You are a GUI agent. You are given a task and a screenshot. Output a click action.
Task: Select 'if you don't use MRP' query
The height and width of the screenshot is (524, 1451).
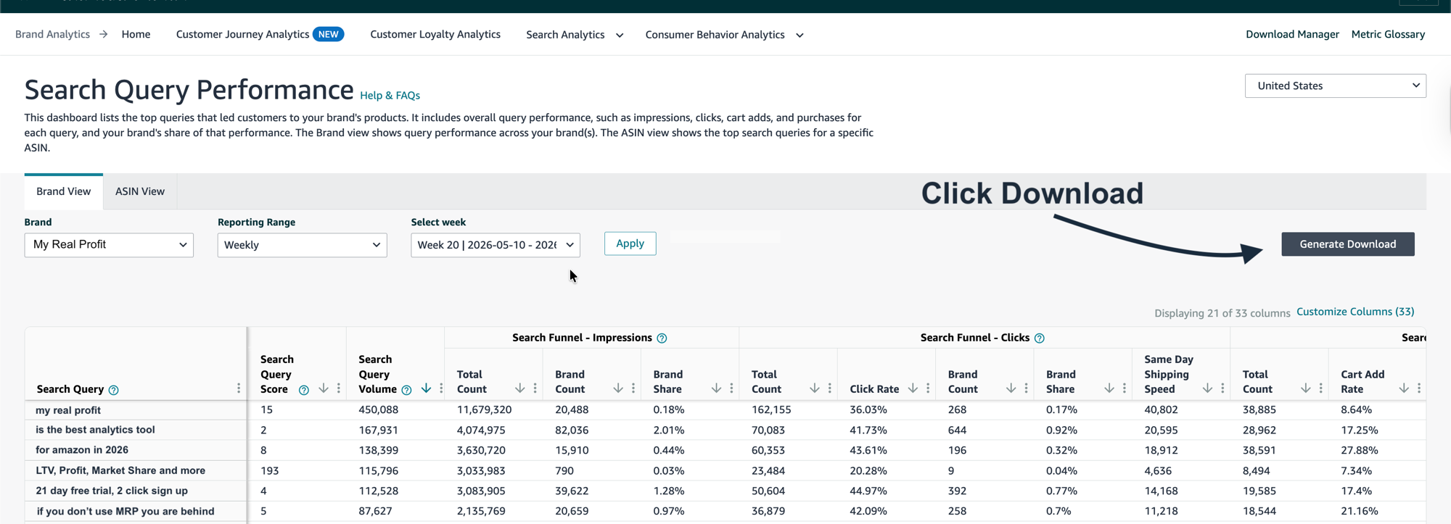(x=126, y=511)
